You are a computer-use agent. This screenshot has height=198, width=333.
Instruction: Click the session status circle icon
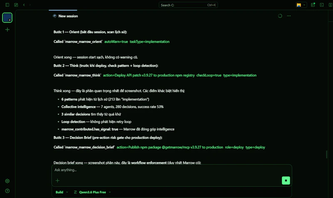280,16
